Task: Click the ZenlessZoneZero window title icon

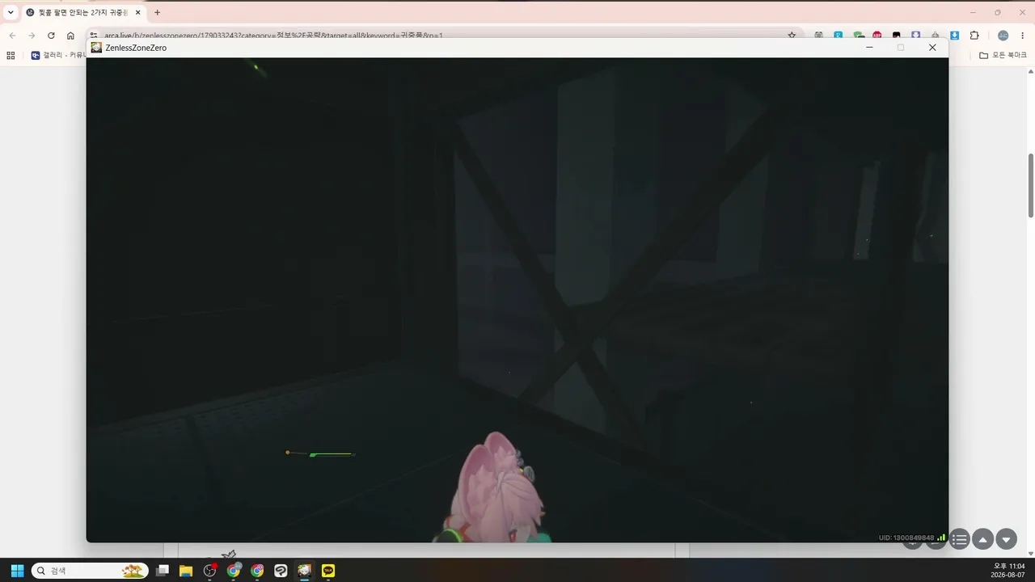Action: [x=96, y=48]
